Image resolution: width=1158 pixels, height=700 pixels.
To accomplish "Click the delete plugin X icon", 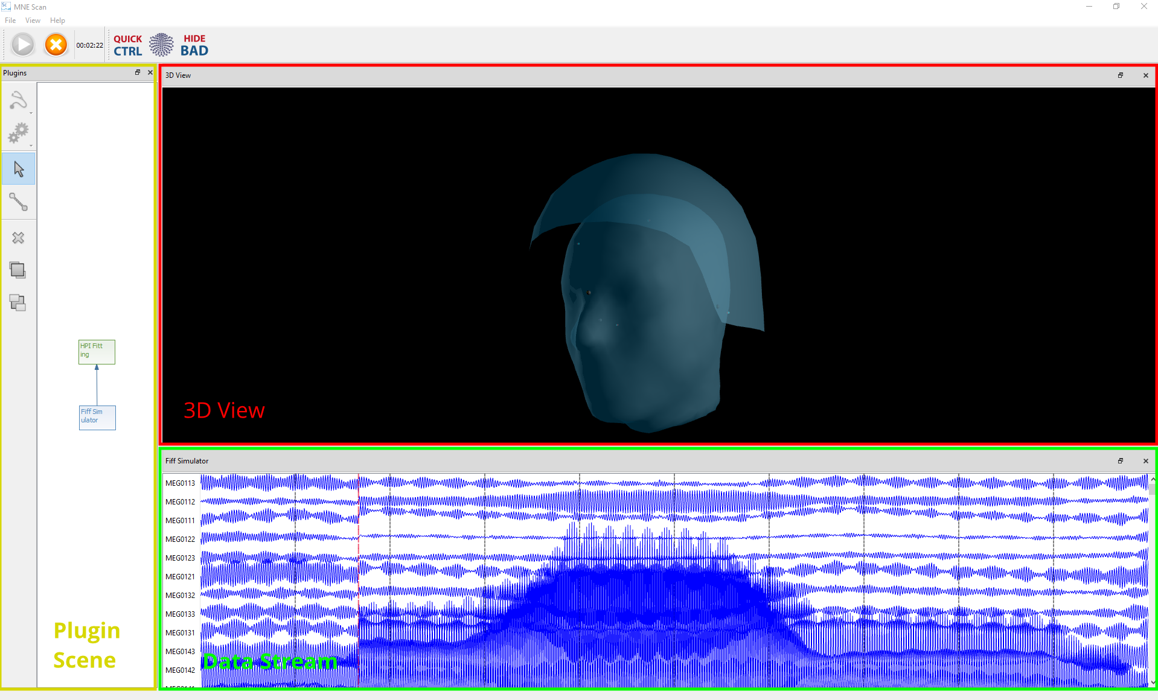I will tap(19, 238).
